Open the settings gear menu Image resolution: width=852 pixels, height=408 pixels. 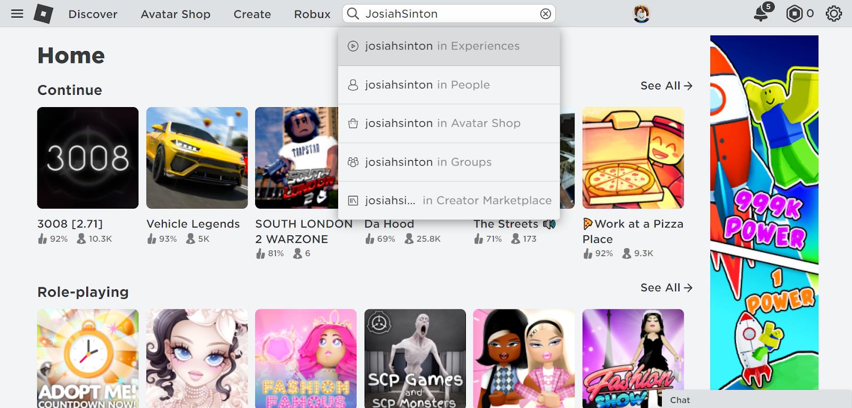point(833,13)
